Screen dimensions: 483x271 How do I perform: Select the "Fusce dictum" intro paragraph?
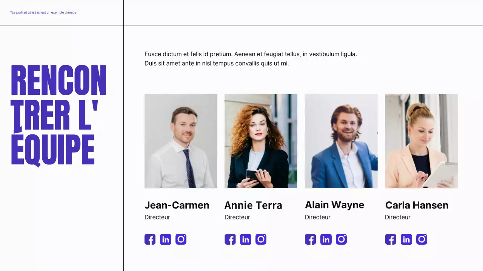coord(251,59)
